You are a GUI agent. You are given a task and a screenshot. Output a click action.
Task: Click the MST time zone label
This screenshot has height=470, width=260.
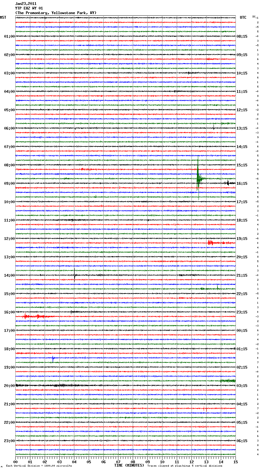pos(3,17)
